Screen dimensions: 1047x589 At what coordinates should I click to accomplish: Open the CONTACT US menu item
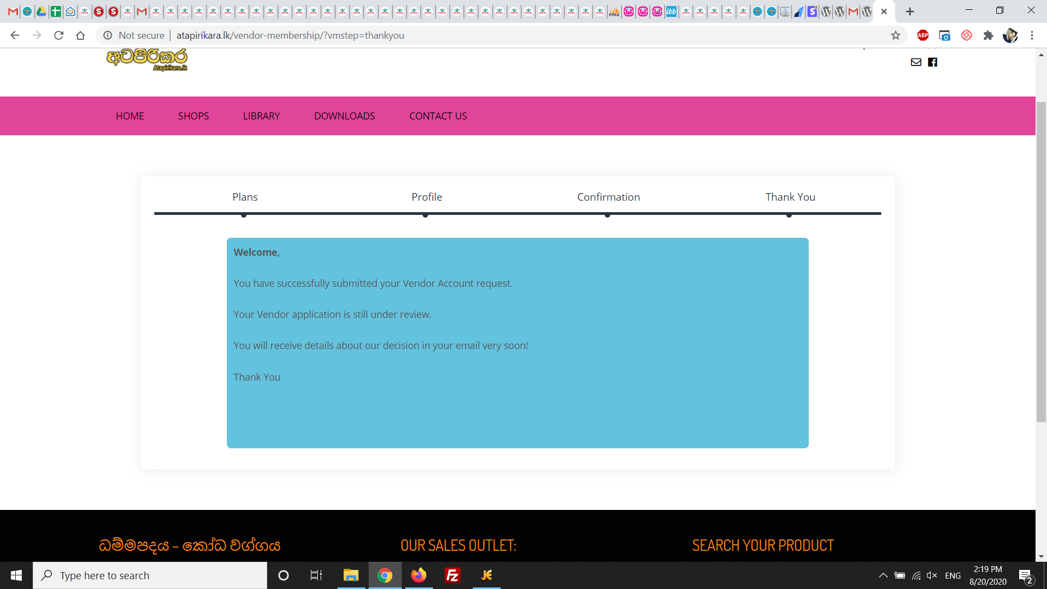[438, 116]
